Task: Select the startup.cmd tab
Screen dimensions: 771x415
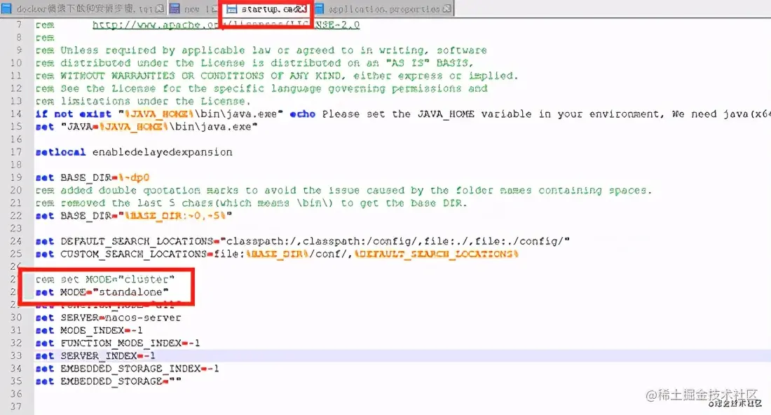Action: pyautogui.click(x=268, y=9)
